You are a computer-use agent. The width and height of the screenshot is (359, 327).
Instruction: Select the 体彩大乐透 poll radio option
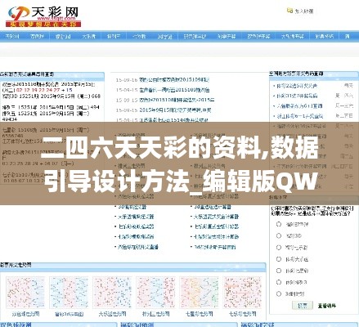pos(279,259)
